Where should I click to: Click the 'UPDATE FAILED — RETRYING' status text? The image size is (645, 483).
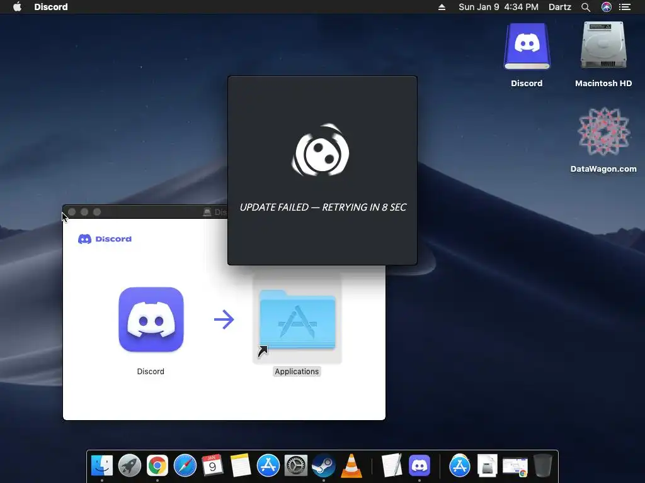[x=323, y=207]
